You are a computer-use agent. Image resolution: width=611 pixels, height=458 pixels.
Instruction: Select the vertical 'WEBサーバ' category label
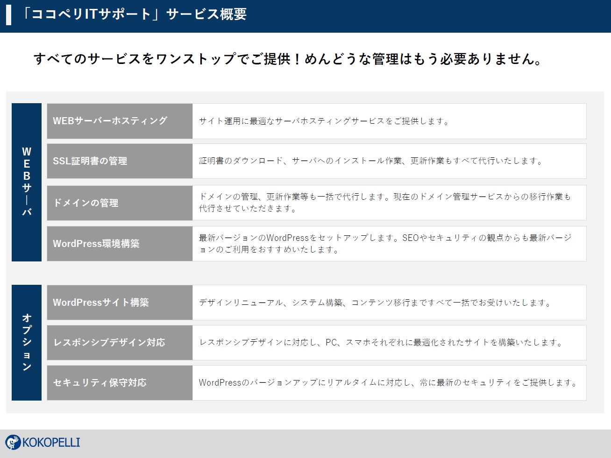[27, 182]
